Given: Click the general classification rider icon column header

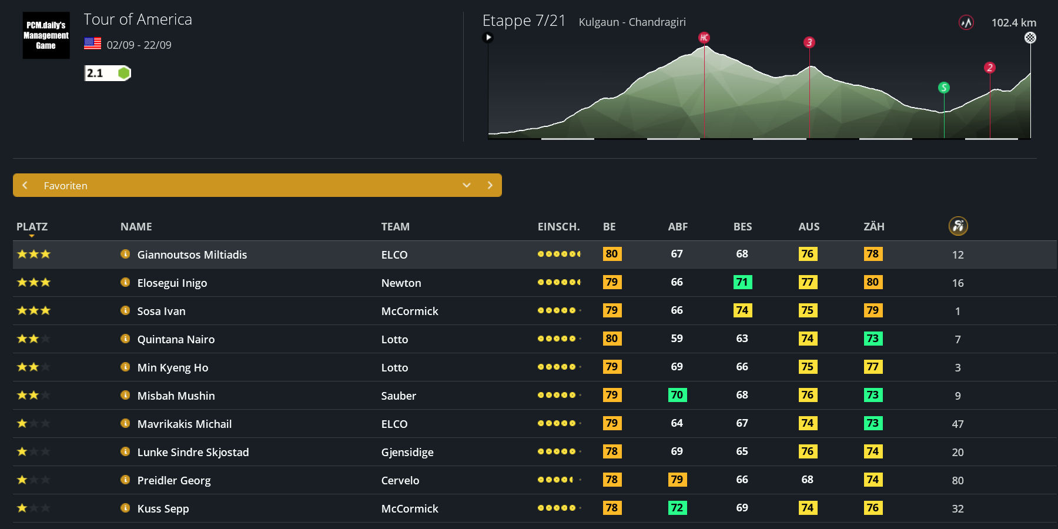Looking at the screenshot, I should click(958, 226).
